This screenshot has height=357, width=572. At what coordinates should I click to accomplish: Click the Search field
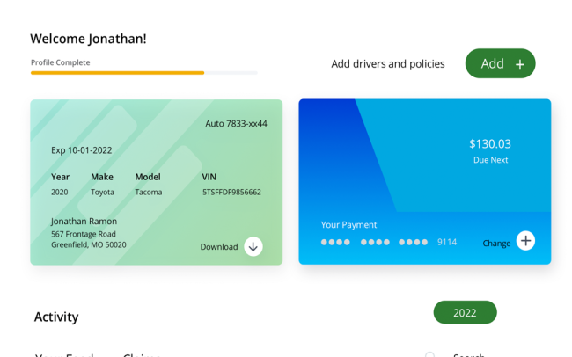(x=469, y=354)
